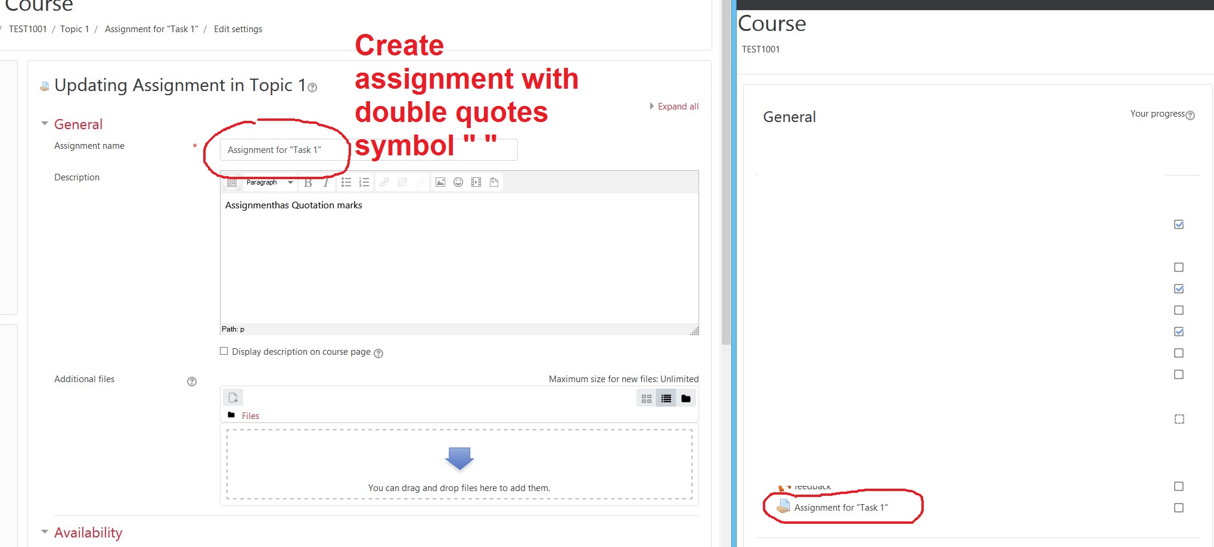
Task: Open the Paragraph format dropdown
Action: coord(270,183)
